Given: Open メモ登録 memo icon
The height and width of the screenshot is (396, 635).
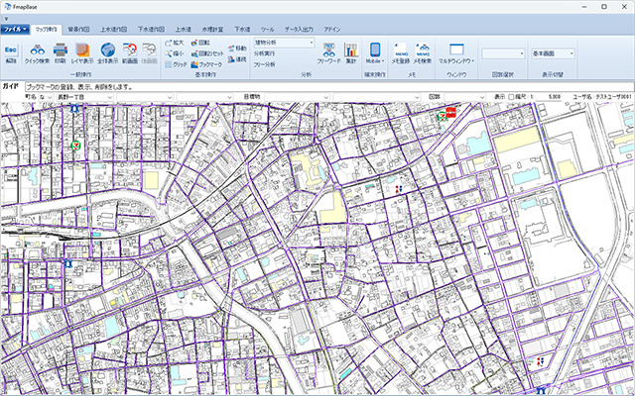Looking at the screenshot, I should coord(402,51).
